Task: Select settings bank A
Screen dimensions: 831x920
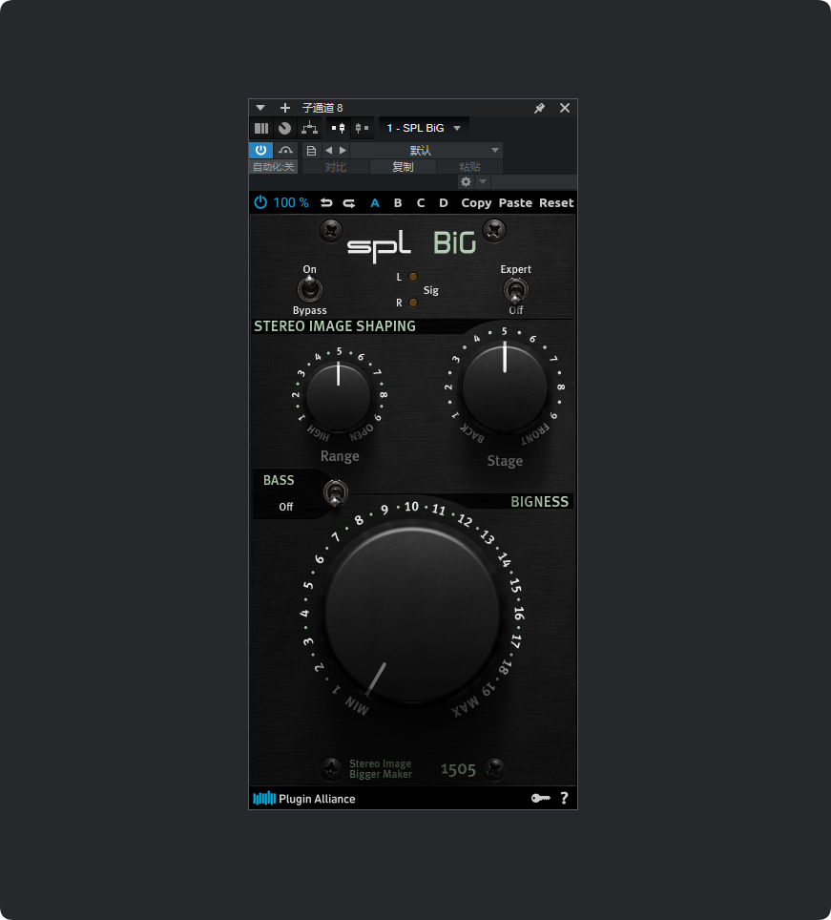Action: pyautogui.click(x=375, y=203)
